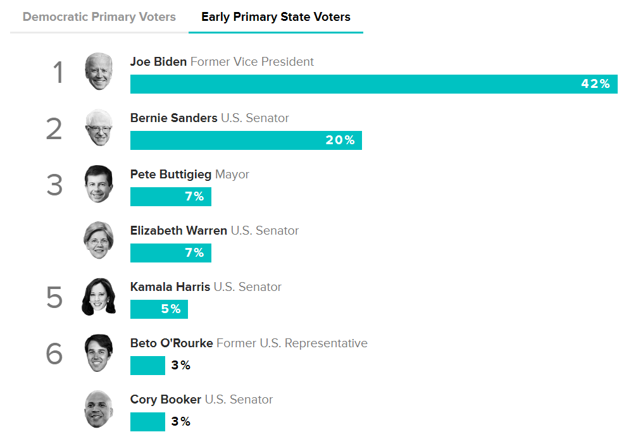Image resolution: width=643 pixels, height=444 pixels.
Task: Click the Kamala Harris name label
Action: tap(170, 287)
